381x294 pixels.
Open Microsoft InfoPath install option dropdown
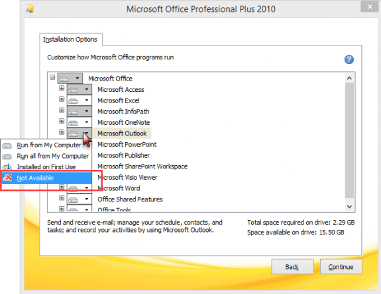80,111
